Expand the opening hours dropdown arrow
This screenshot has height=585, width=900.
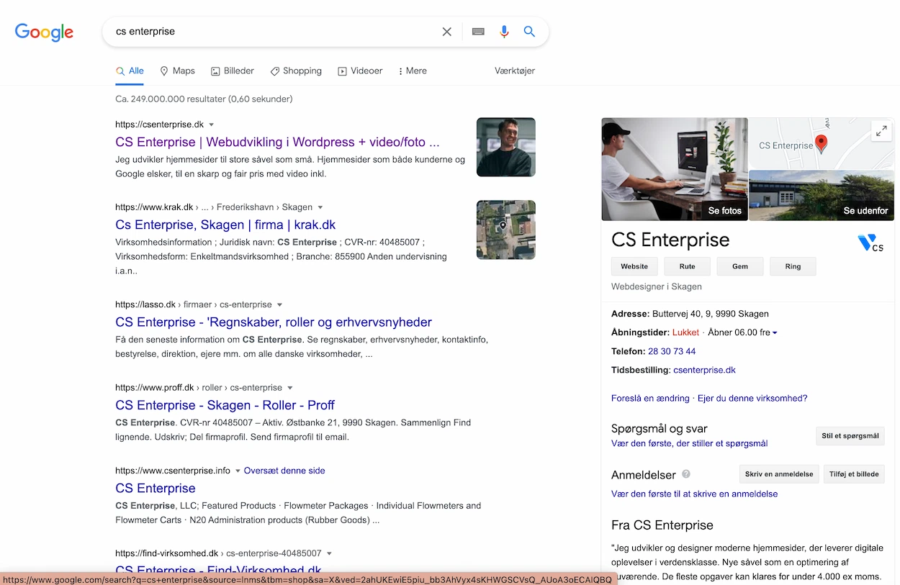(x=775, y=333)
